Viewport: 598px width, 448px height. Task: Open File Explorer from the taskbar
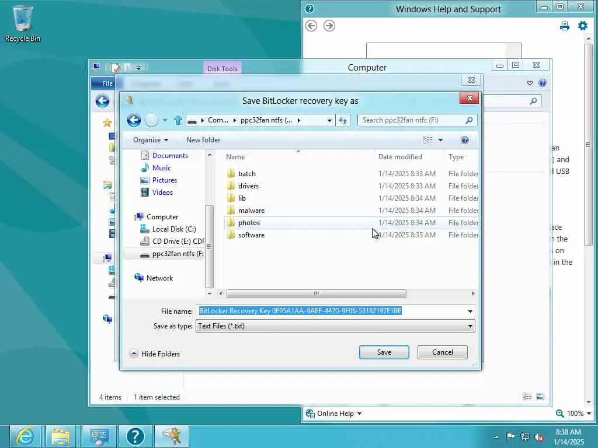coord(61,436)
